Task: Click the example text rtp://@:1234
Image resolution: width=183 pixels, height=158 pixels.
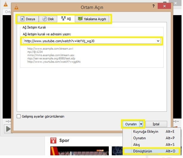Action: click(35, 52)
